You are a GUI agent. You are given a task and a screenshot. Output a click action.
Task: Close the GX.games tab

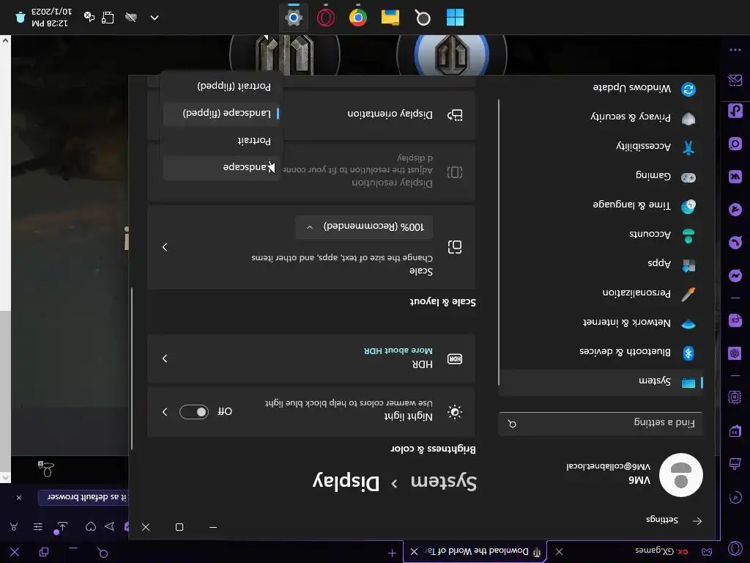(x=559, y=551)
